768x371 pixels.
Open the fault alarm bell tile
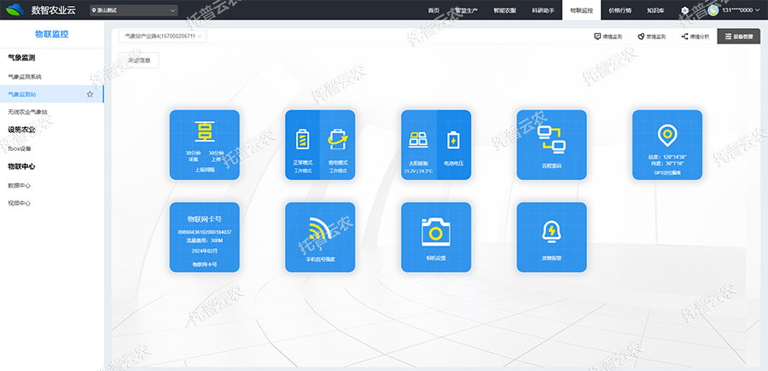(551, 236)
